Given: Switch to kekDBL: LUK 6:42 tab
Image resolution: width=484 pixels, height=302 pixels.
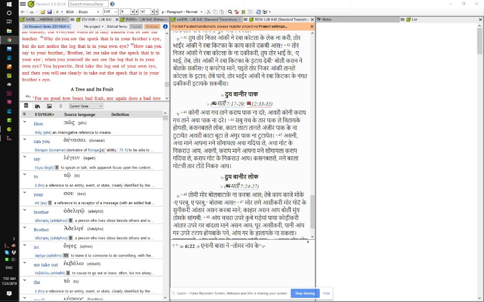Looking at the screenshot, I should (x=206, y=19).
